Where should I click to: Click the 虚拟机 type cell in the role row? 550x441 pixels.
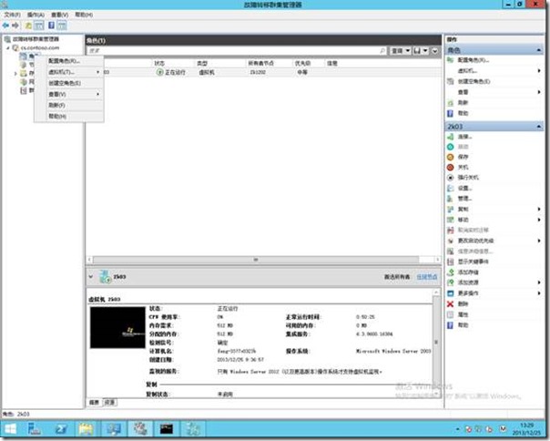tap(206, 72)
